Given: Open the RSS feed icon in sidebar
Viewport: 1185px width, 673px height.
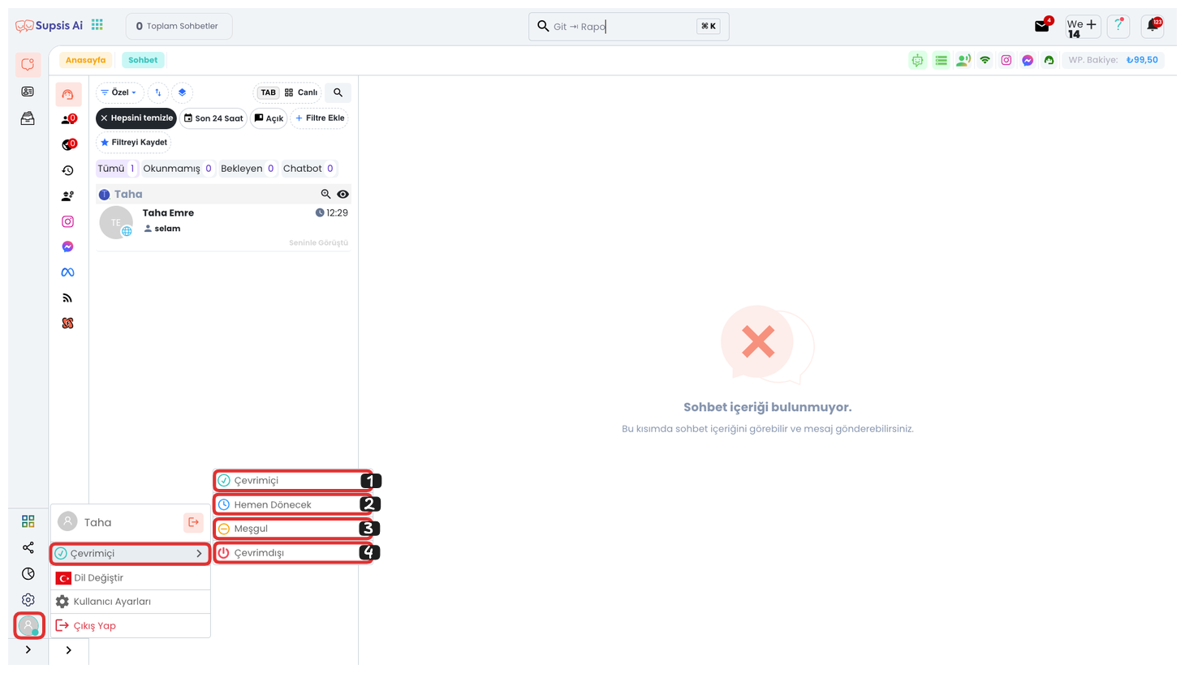Looking at the screenshot, I should click(67, 298).
